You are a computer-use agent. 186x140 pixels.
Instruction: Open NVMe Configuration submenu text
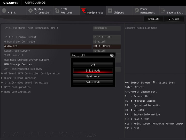18,92
